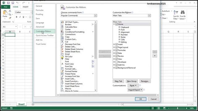Expand the Clipboard group node
This screenshot has width=198, height=111.
(119, 27)
